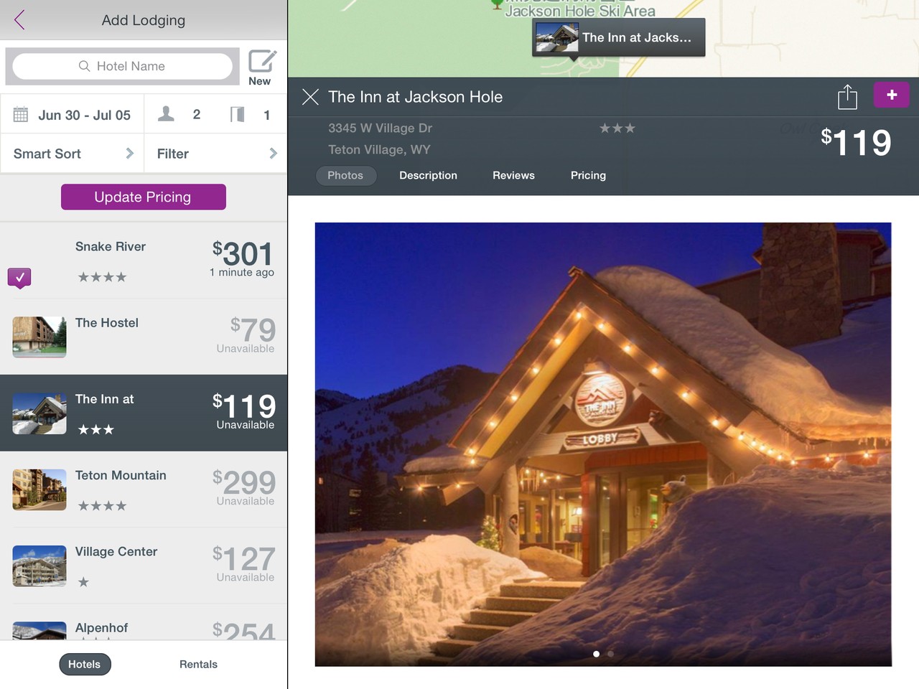
Task: Select the Snake River hotel row
Action: pos(144,261)
